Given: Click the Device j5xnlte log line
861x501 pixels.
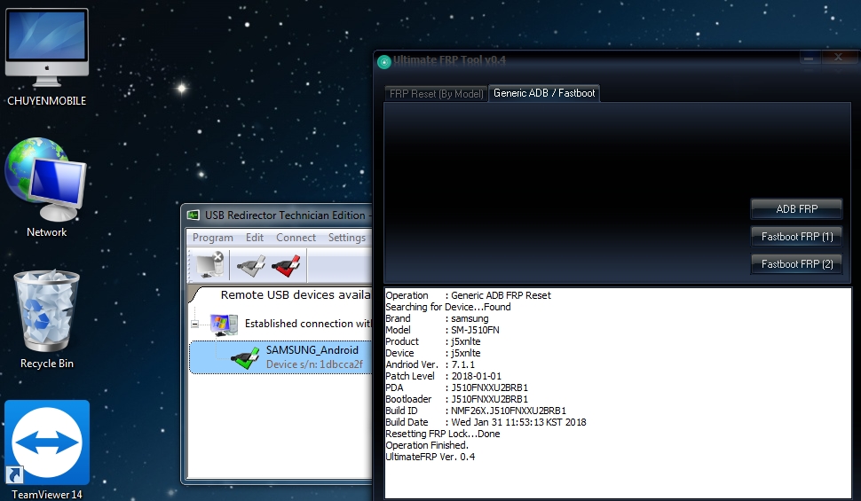Looking at the screenshot, I should pyautogui.click(x=432, y=353).
